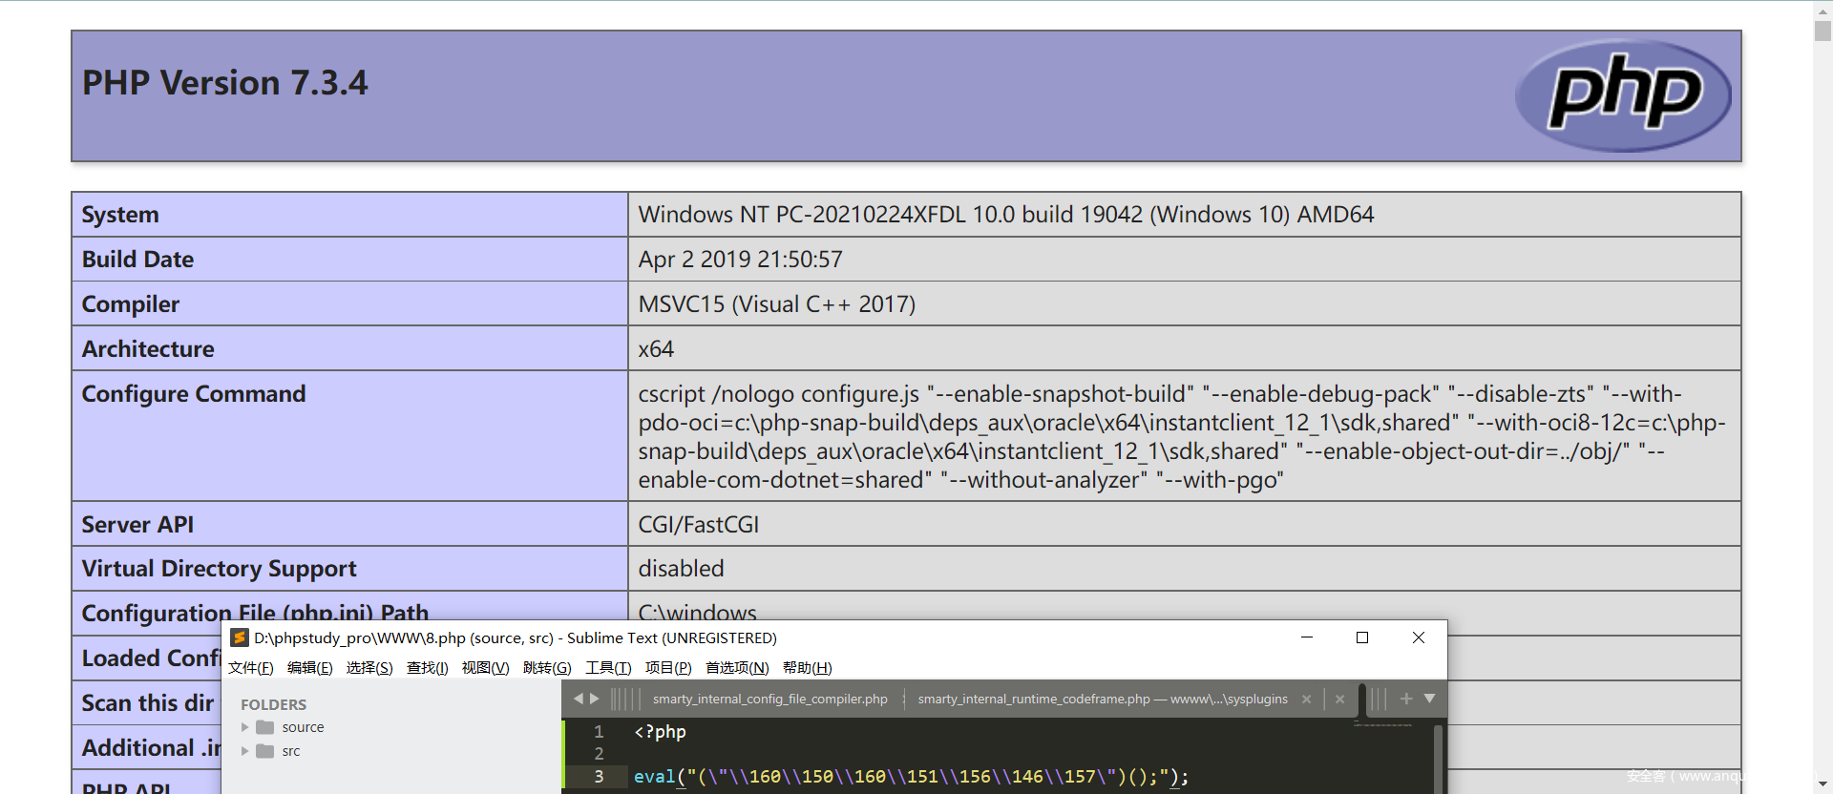Open the 查找(I) find menu
Screen dimensions: 1833x794
click(427, 668)
